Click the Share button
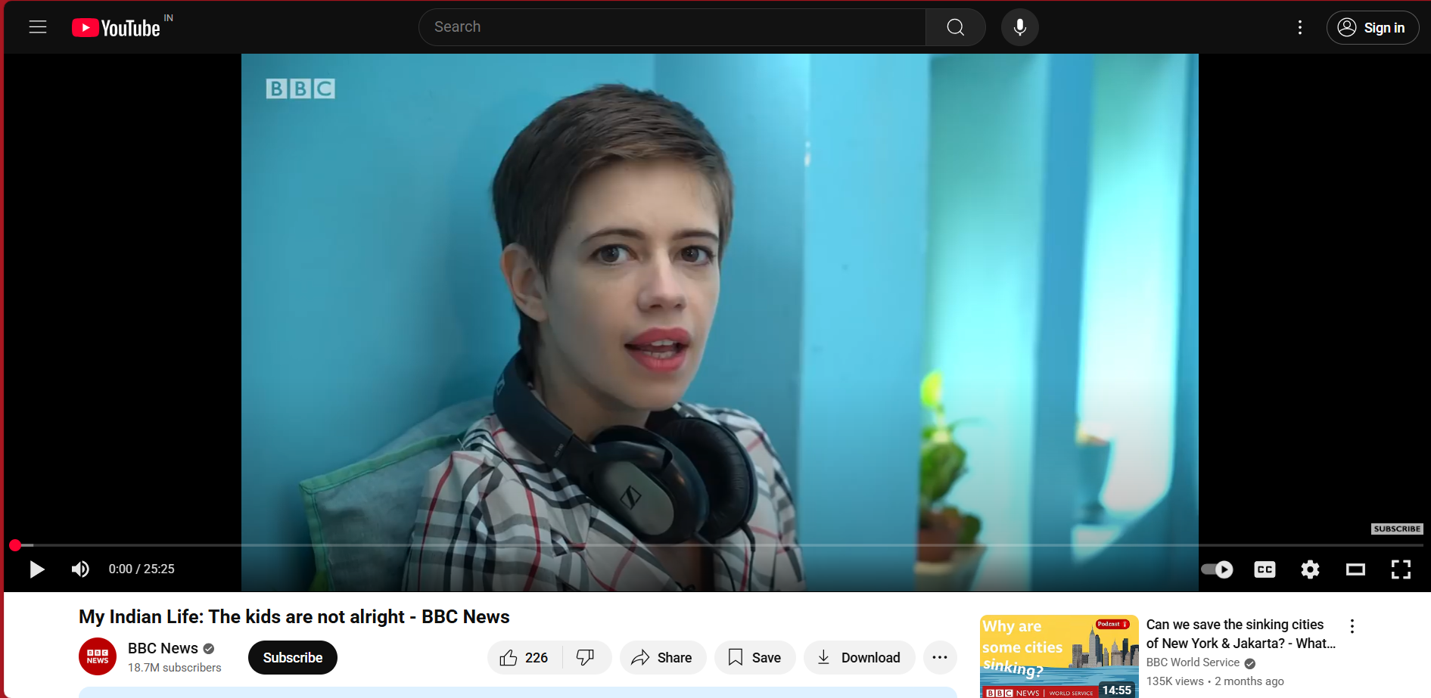 pyautogui.click(x=662, y=657)
